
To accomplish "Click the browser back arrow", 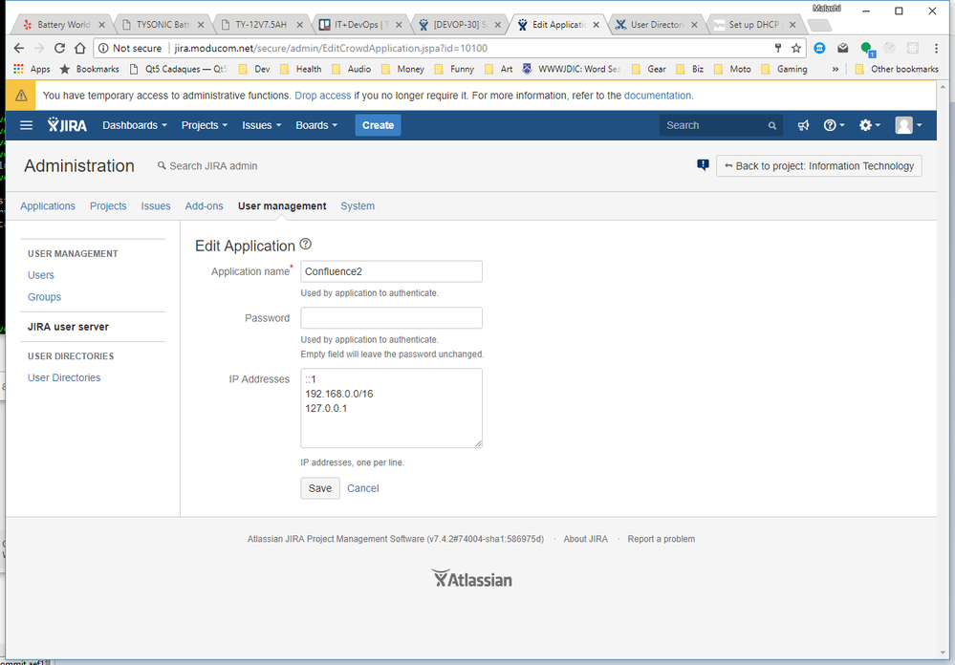I will click(19, 48).
